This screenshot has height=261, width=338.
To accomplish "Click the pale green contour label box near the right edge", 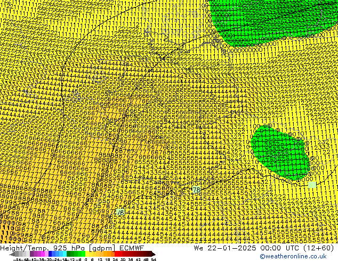I will pos(312,185).
